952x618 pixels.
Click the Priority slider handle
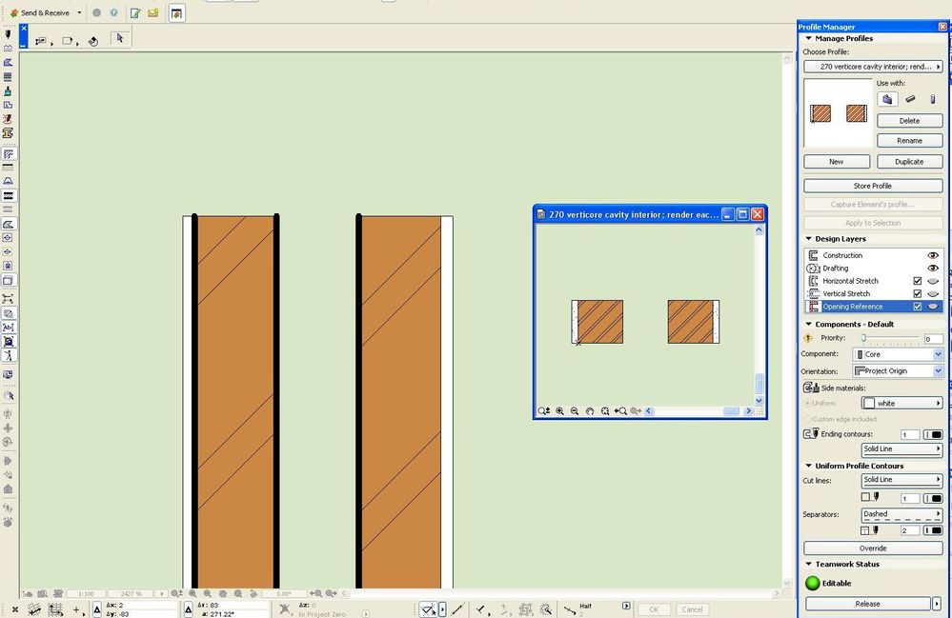tap(863, 338)
